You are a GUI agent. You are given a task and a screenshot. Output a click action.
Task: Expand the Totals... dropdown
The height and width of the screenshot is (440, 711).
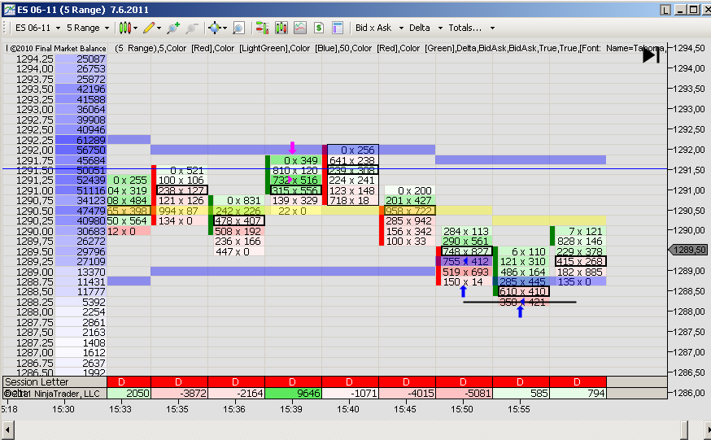coord(492,28)
